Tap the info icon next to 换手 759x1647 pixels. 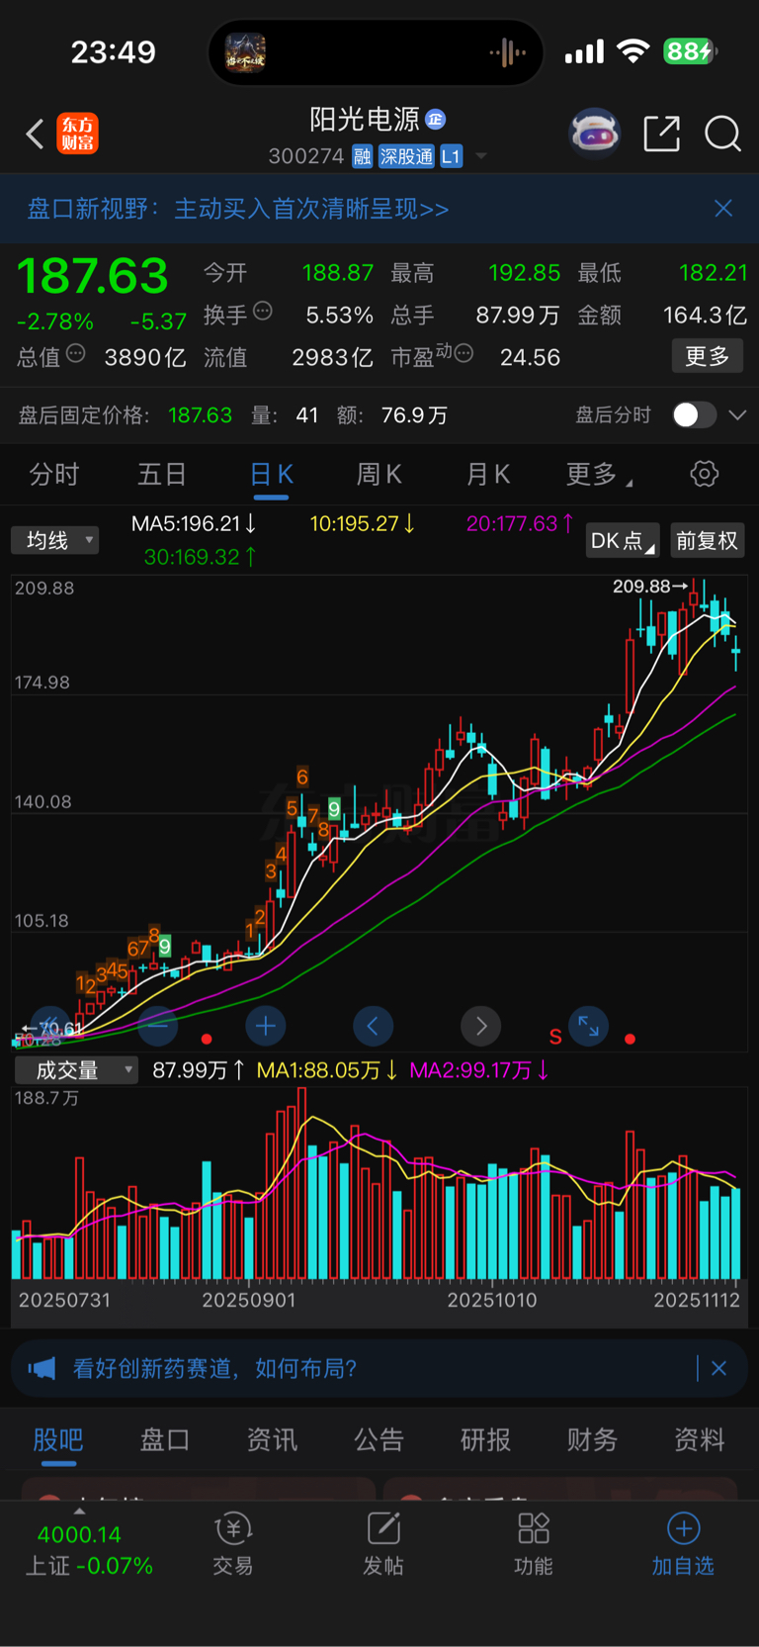(x=263, y=312)
